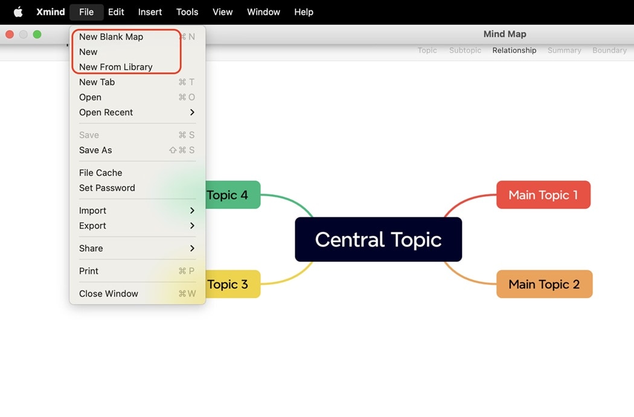Expand the Import submenu
The image size is (634, 417).
[x=137, y=211]
